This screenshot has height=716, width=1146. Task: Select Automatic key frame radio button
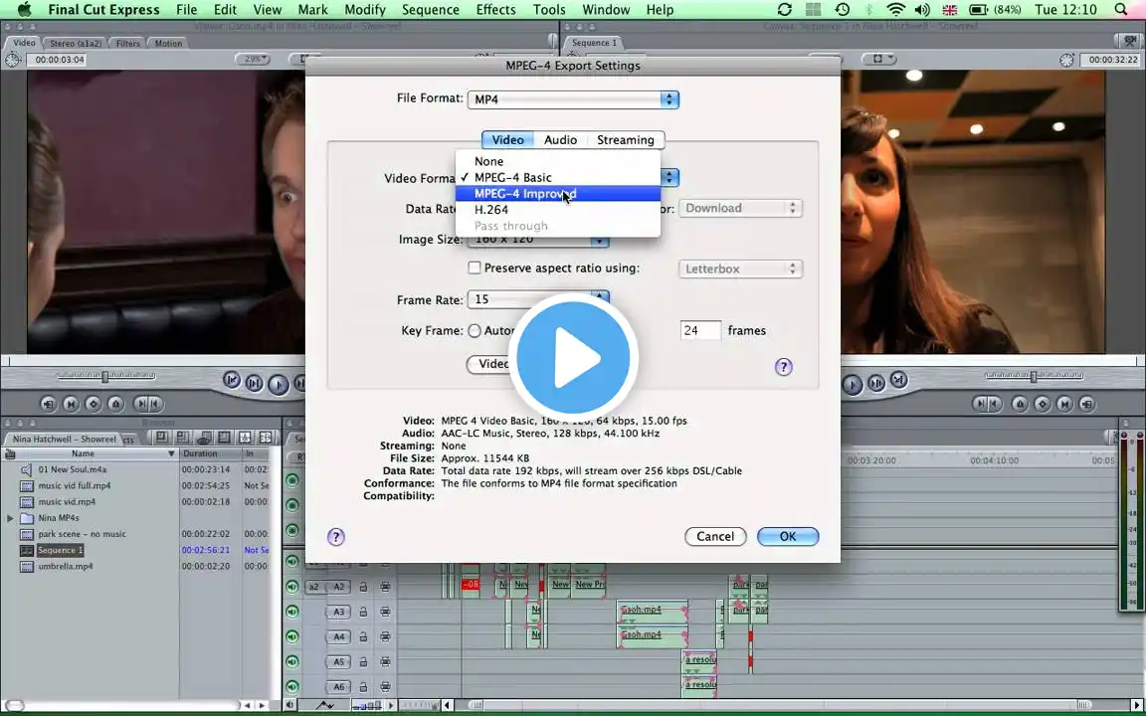tap(475, 331)
